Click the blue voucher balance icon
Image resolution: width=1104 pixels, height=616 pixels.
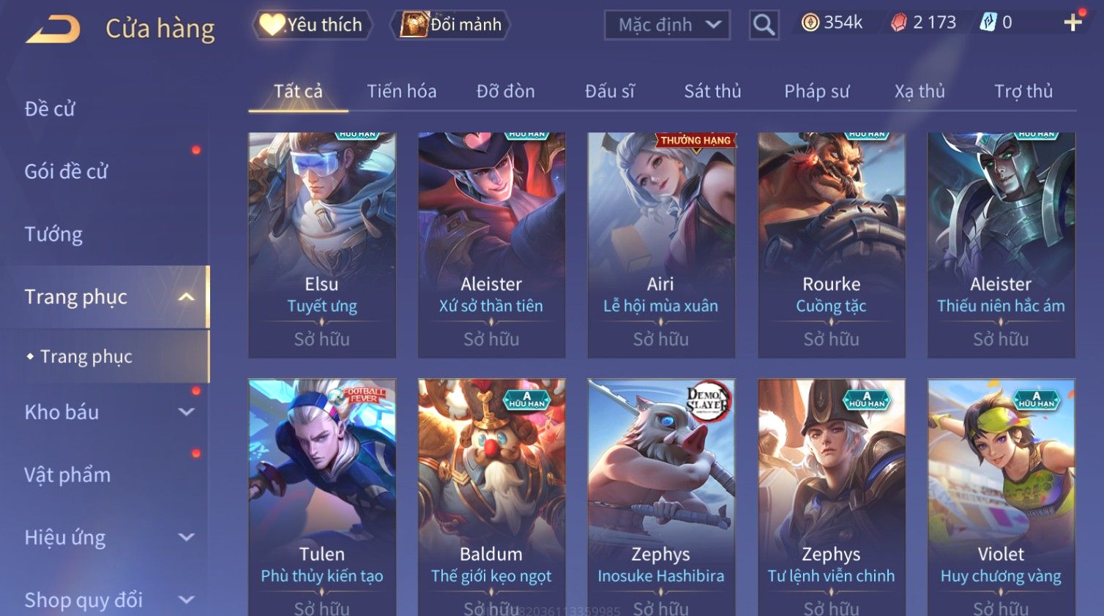pyautogui.click(x=988, y=23)
